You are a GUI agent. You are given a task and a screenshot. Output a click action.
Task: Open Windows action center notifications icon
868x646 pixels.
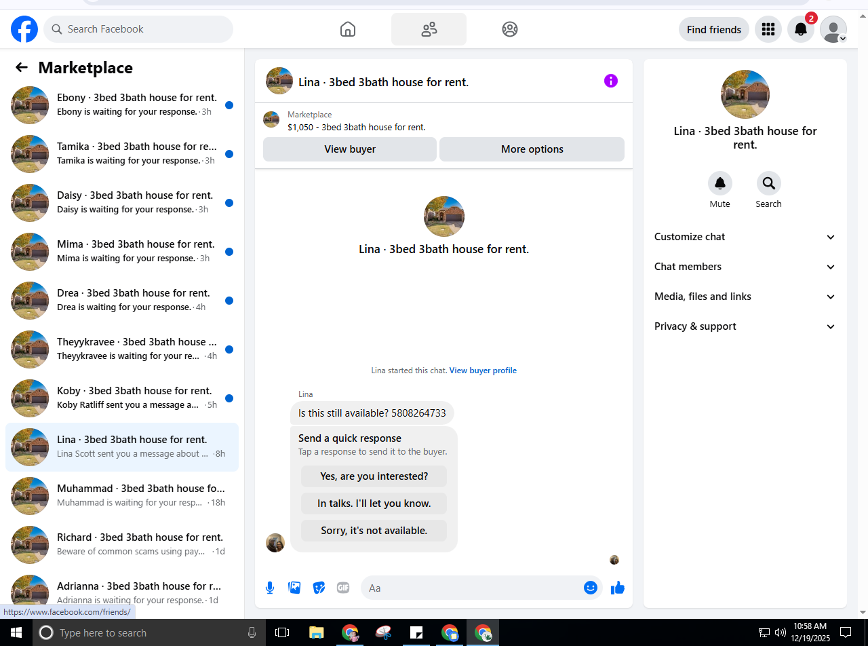coord(846,632)
